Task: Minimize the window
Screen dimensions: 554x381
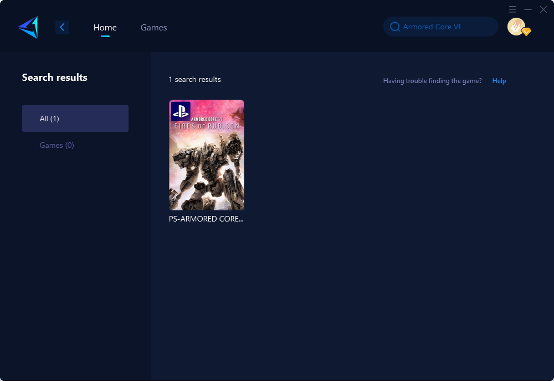Action: [528, 9]
